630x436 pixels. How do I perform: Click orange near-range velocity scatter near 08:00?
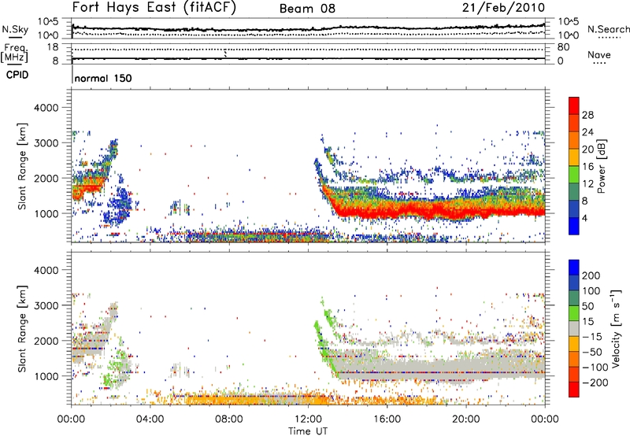point(229,399)
